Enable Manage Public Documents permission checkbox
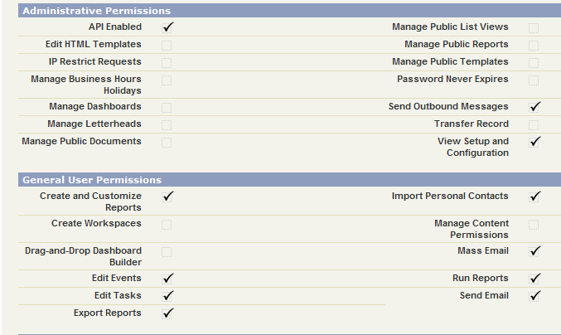Viewport: 561px width, 335px height. 167,143
